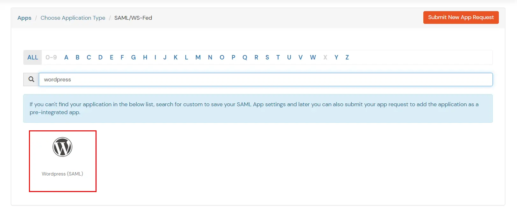Filter apps by letter K
The height and width of the screenshot is (214, 517).
coord(176,58)
